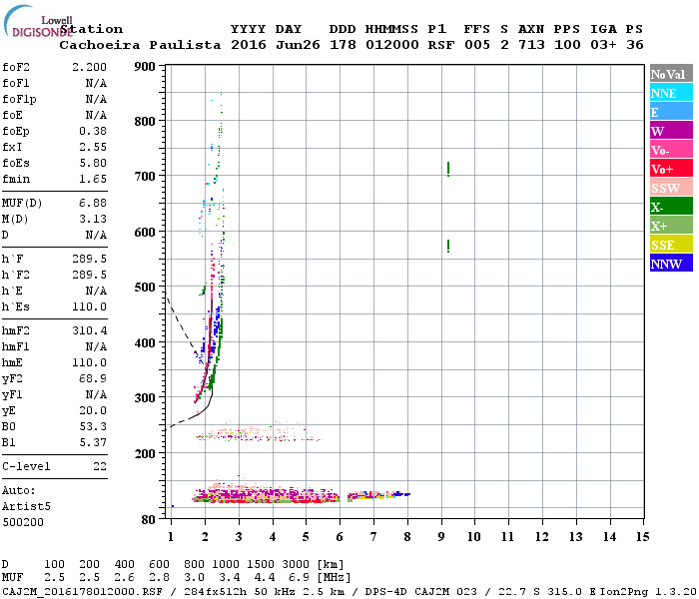Select the SSE yellow legend swatch
Image resolution: width=699 pixels, height=599 pixels.
pyautogui.click(x=671, y=245)
